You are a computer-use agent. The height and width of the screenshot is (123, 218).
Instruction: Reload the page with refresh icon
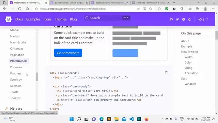(20, 9)
